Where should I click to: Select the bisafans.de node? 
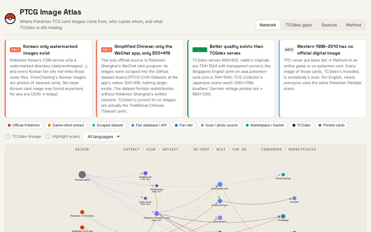[146, 173]
